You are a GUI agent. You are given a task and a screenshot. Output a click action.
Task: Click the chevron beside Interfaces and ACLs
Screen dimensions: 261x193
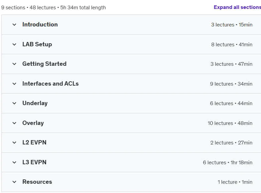click(x=14, y=84)
